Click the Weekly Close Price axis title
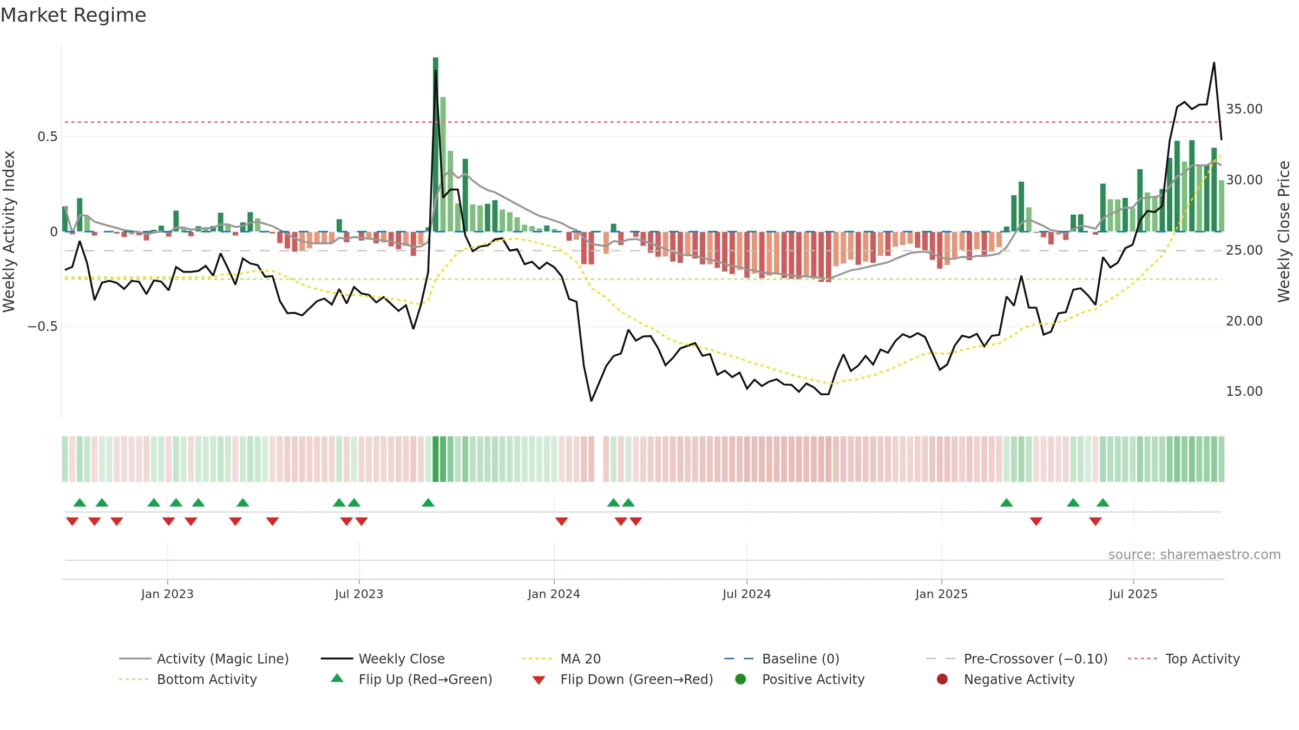This screenshot has width=1299, height=730. point(1284,231)
